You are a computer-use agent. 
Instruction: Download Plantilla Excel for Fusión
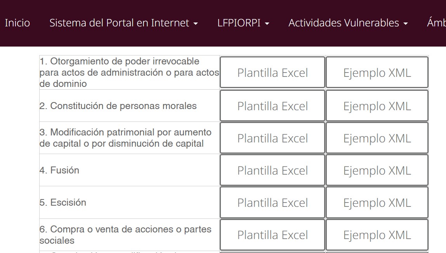272,170
